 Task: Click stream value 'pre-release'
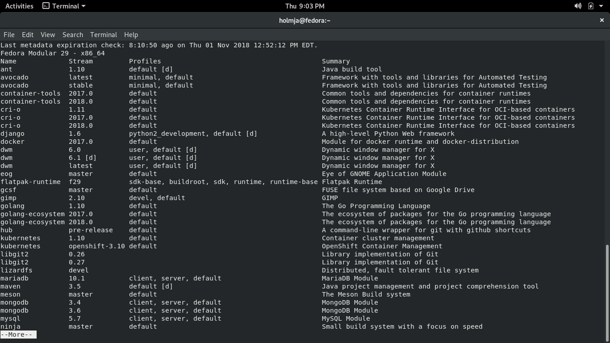pyautogui.click(x=91, y=230)
